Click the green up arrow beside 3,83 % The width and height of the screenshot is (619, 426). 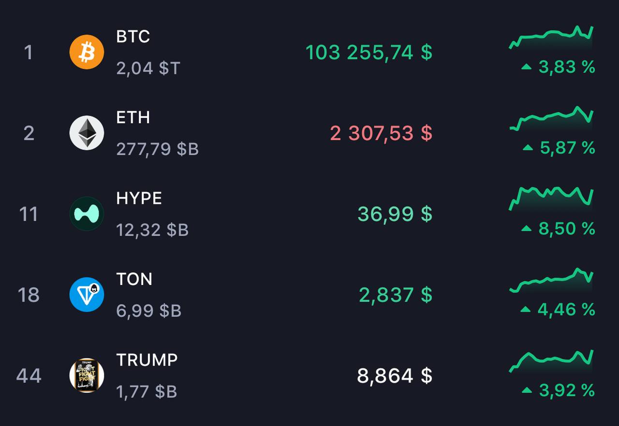coord(527,67)
